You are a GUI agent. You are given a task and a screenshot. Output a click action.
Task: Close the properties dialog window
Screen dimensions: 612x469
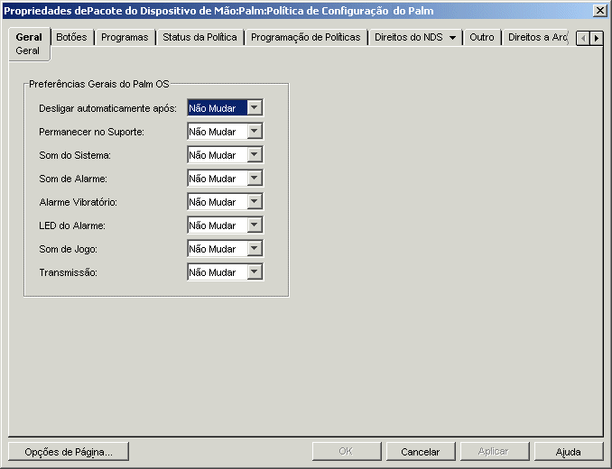coord(599,11)
